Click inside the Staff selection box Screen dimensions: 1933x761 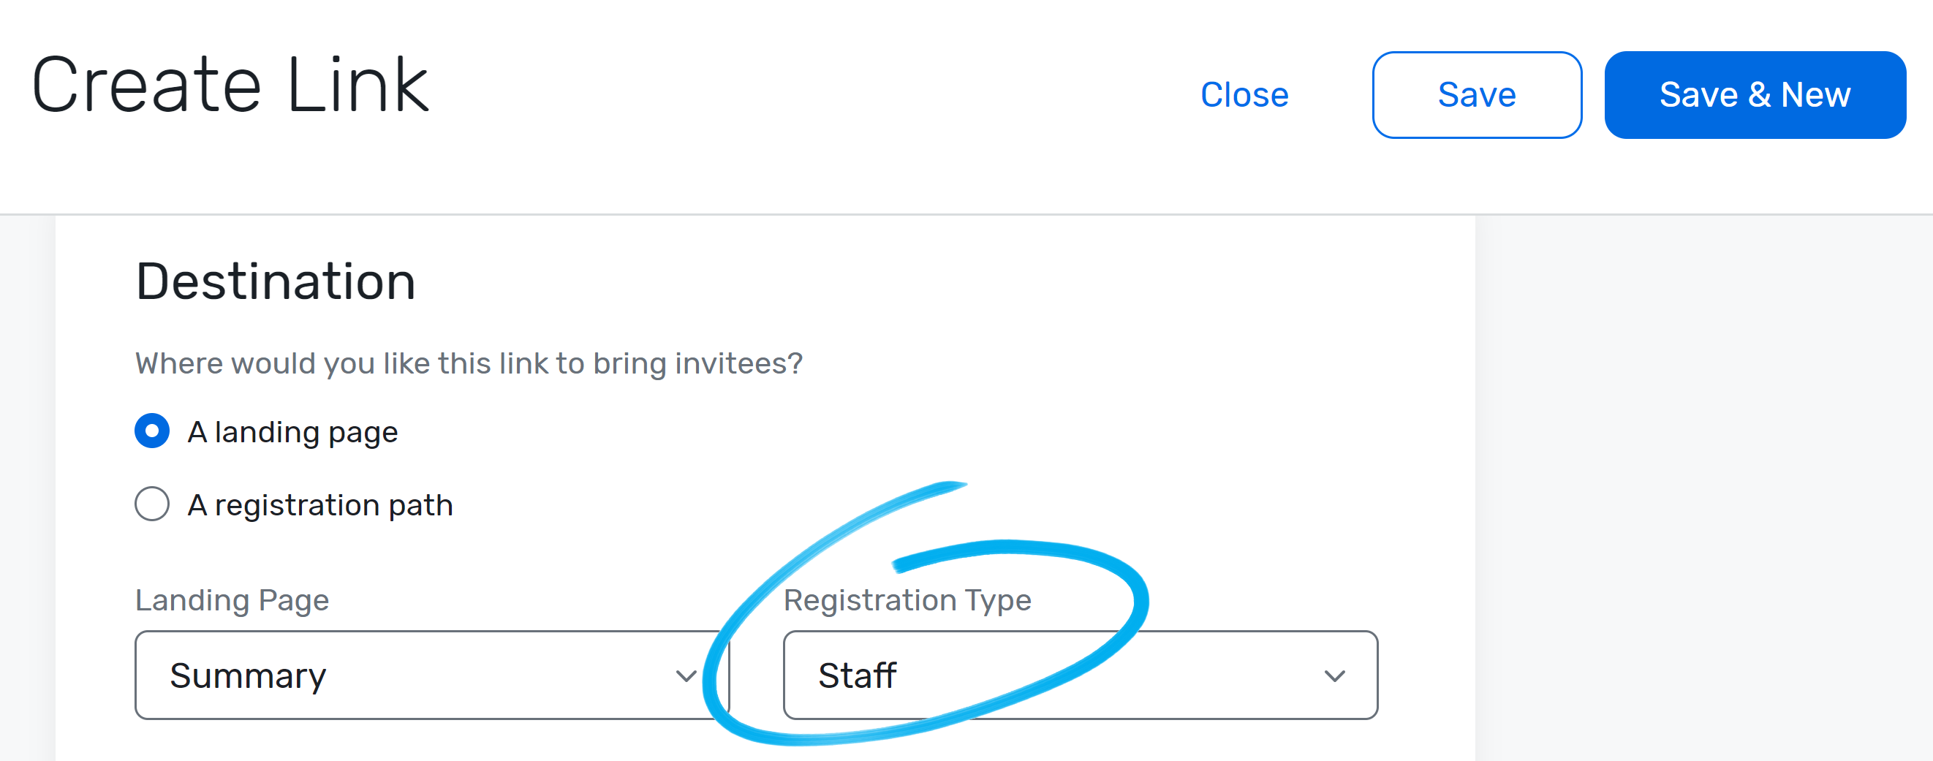[x=975, y=675]
